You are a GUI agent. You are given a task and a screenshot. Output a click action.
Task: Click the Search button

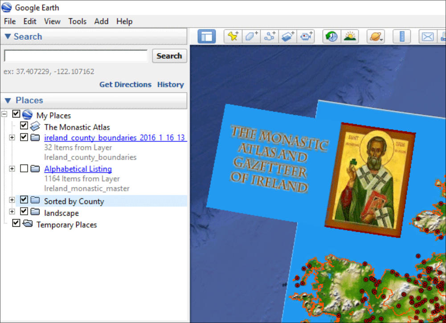click(169, 56)
